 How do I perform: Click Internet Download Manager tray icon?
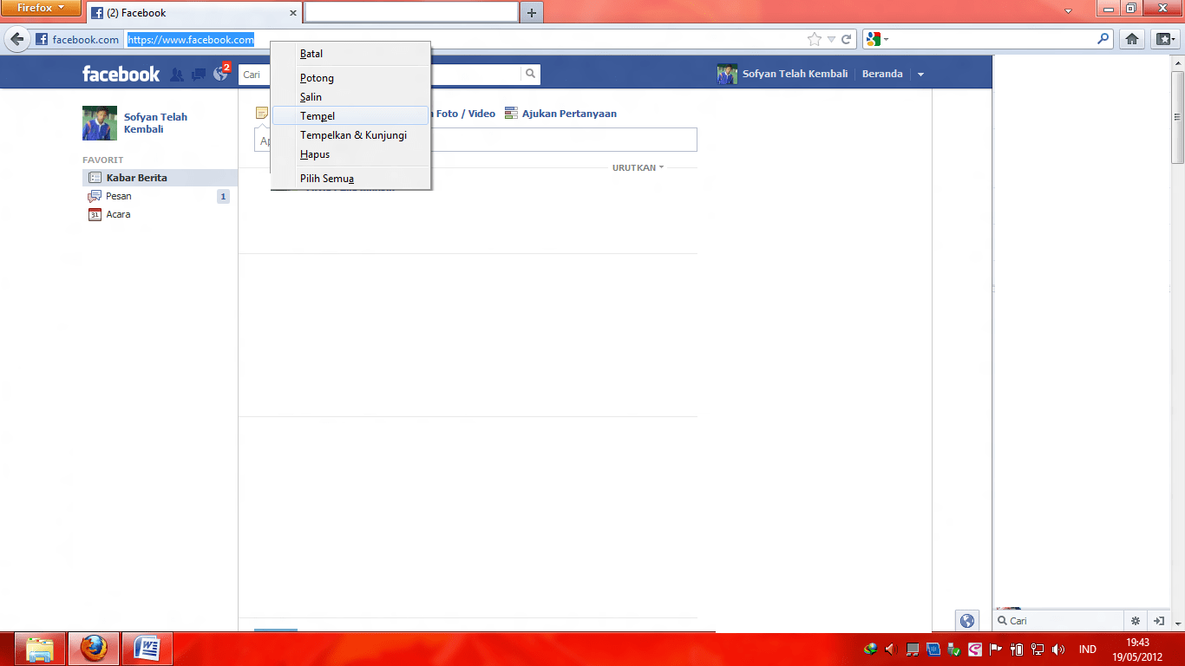[870, 649]
